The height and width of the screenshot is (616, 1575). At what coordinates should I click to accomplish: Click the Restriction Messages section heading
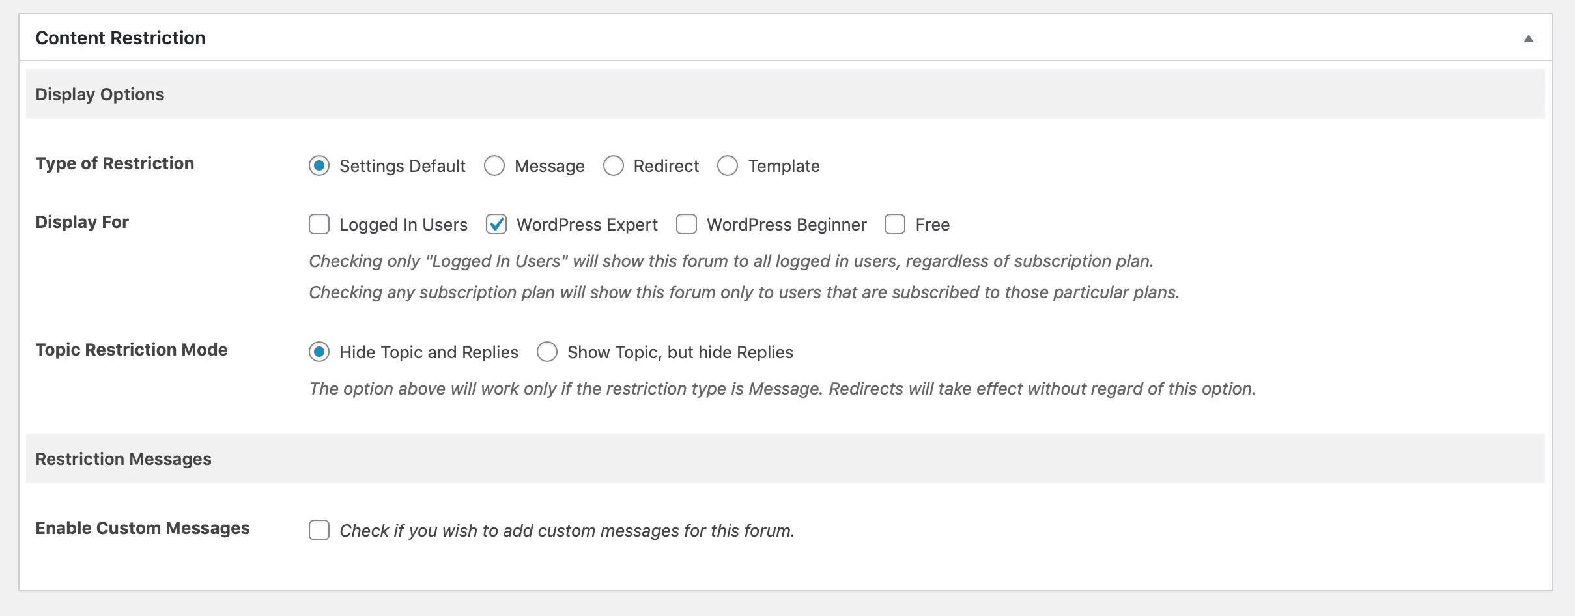pos(123,459)
